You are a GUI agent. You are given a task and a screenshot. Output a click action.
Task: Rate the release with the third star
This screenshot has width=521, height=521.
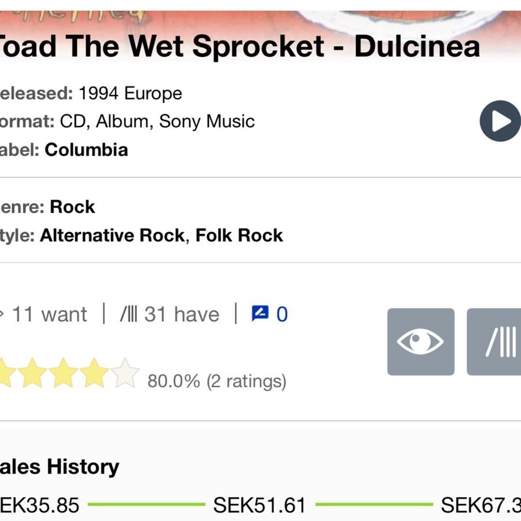(64, 373)
